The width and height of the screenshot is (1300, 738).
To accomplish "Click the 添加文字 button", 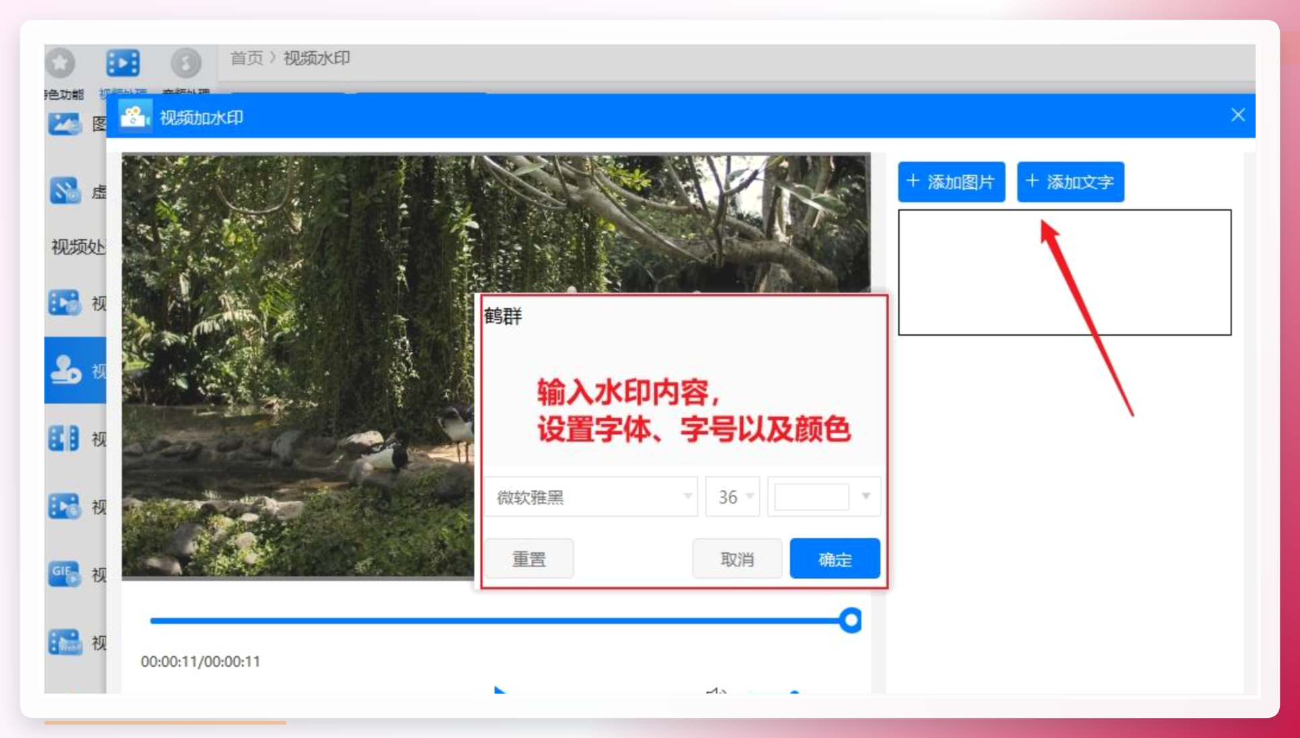I will [1070, 182].
